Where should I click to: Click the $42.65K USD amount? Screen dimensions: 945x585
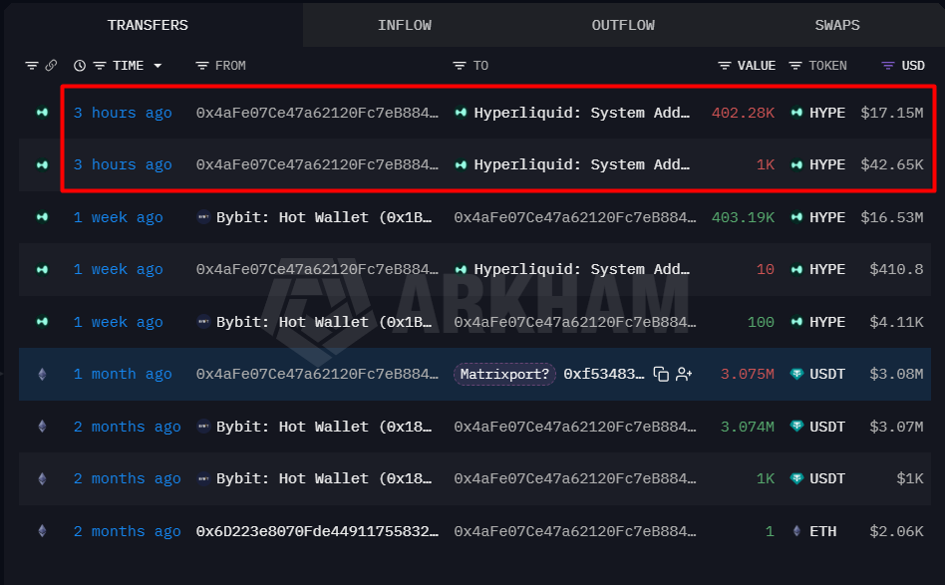click(892, 164)
